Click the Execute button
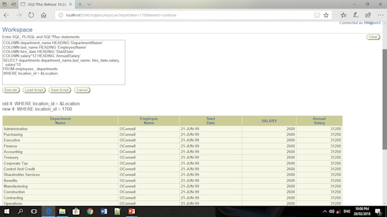This screenshot has height=217, width=387. [11, 90]
